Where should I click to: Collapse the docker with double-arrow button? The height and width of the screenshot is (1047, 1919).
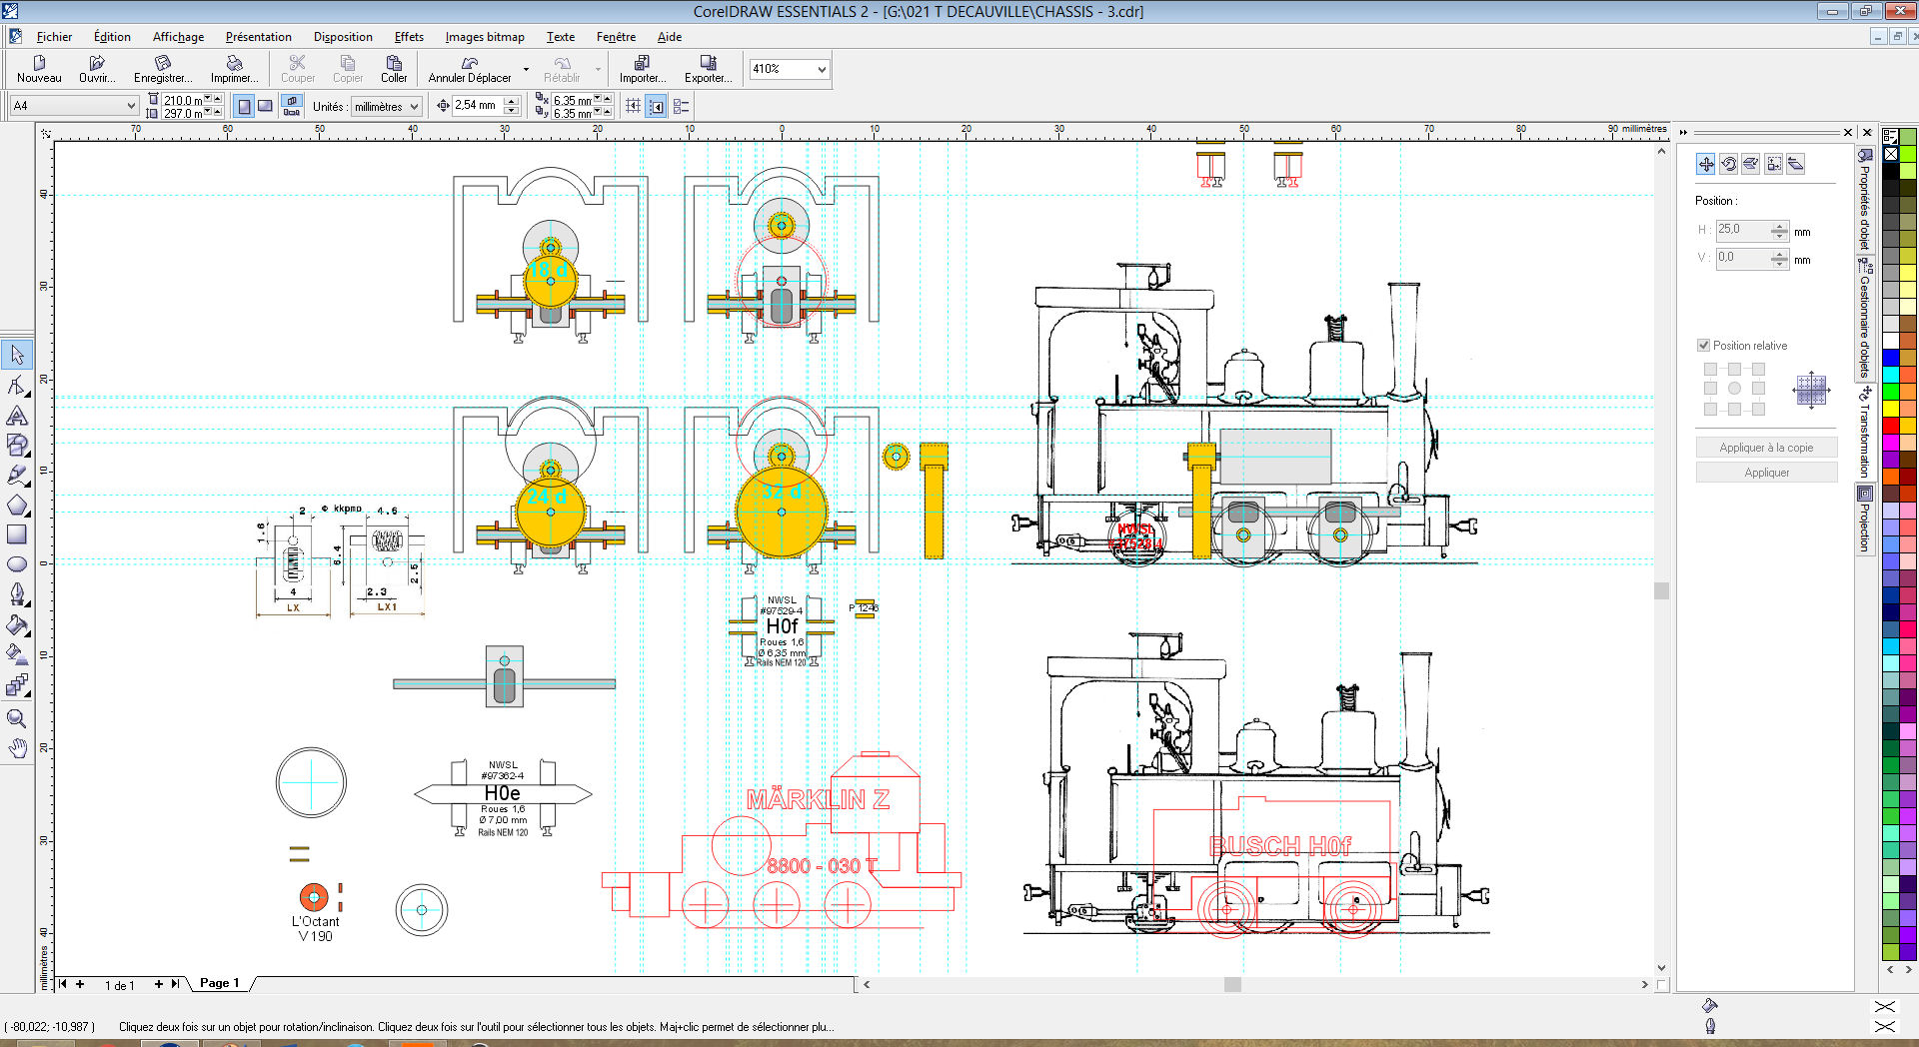click(x=1683, y=132)
